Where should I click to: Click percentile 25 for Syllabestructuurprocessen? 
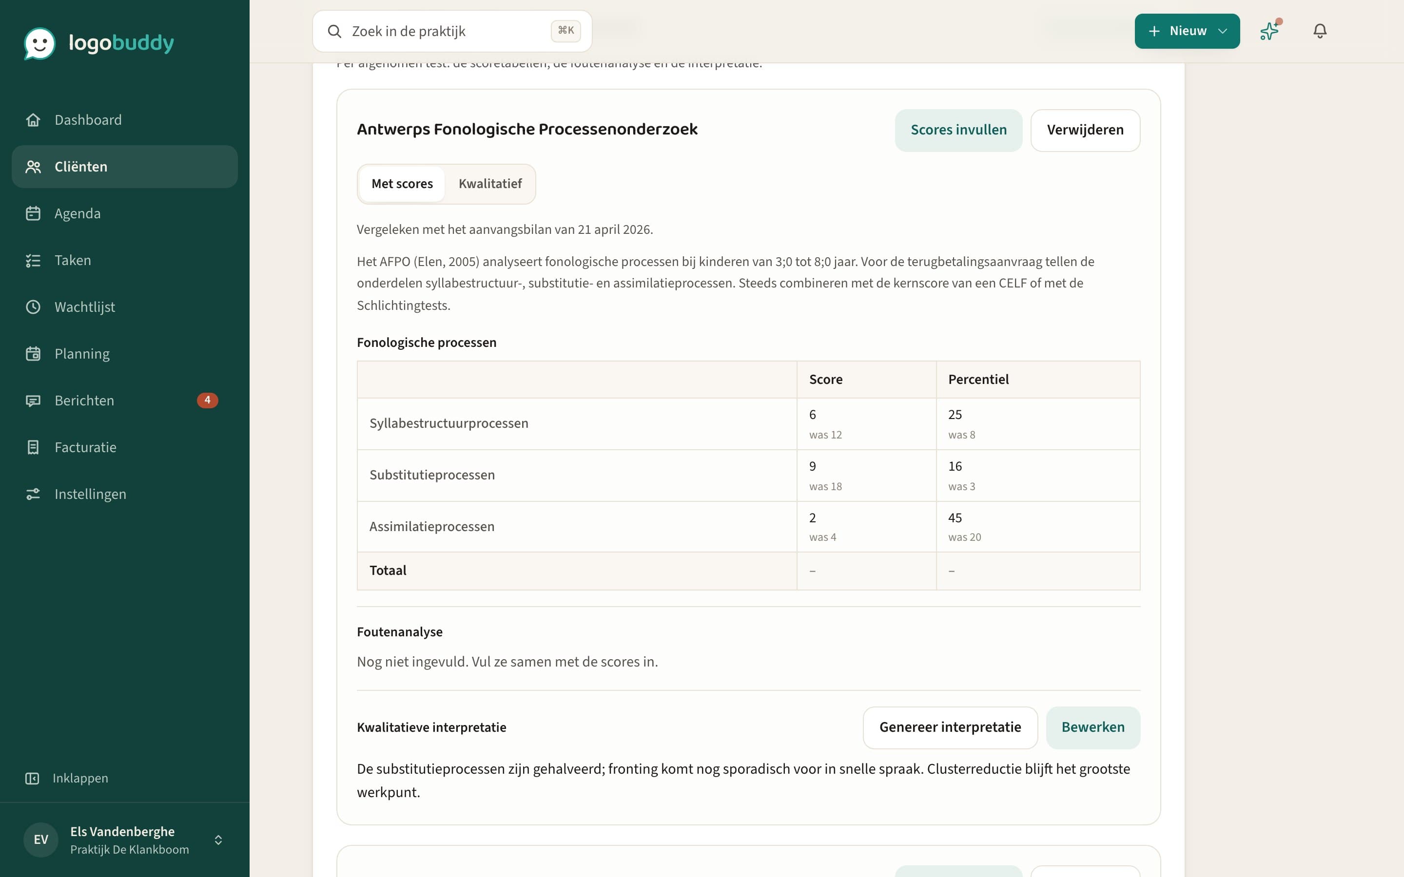click(955, 415)
